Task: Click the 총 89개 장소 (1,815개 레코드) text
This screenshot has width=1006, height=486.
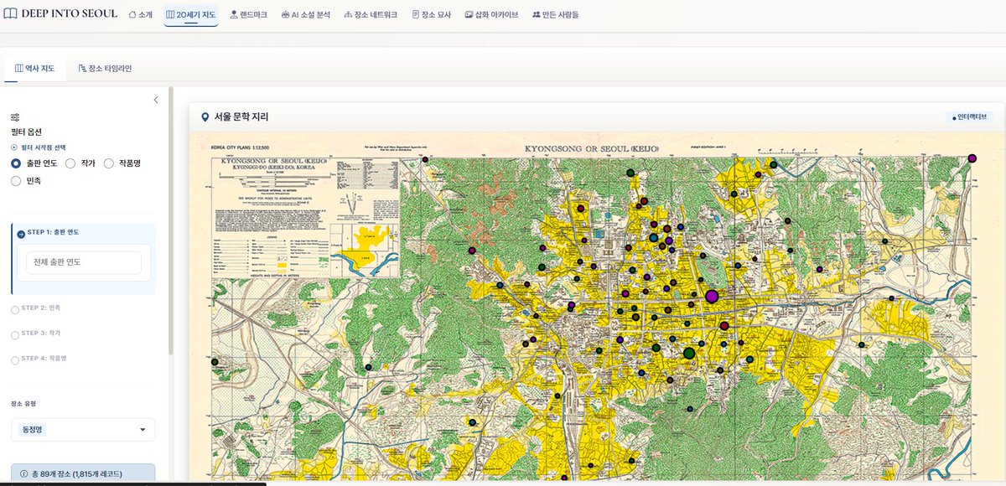Action: (x=76, y=474)
